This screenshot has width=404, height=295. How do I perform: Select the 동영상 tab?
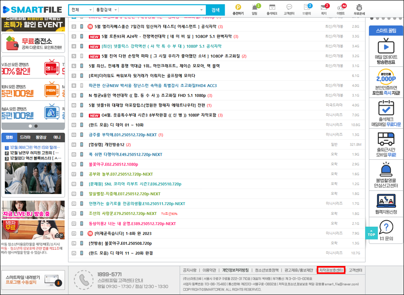(41, 137)
